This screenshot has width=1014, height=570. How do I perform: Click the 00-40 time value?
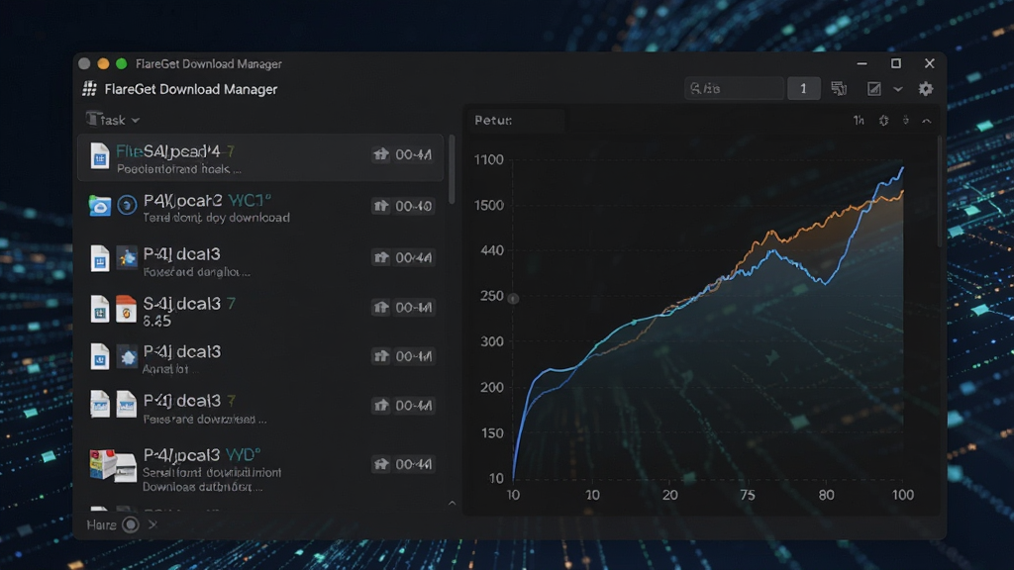(x=414, y=206)
